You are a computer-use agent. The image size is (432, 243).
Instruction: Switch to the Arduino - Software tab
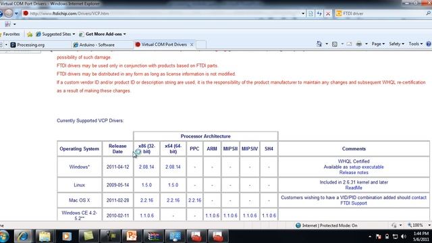click(103, 45)
